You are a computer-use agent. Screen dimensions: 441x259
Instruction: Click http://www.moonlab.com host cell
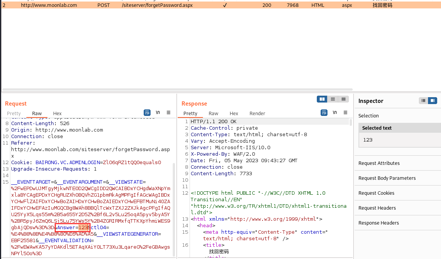pyautogui.click(x=49, y=5)
